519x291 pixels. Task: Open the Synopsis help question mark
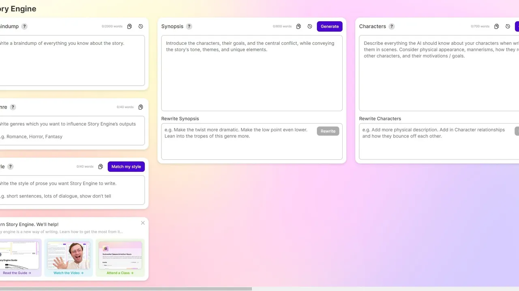tap(189, 26)
